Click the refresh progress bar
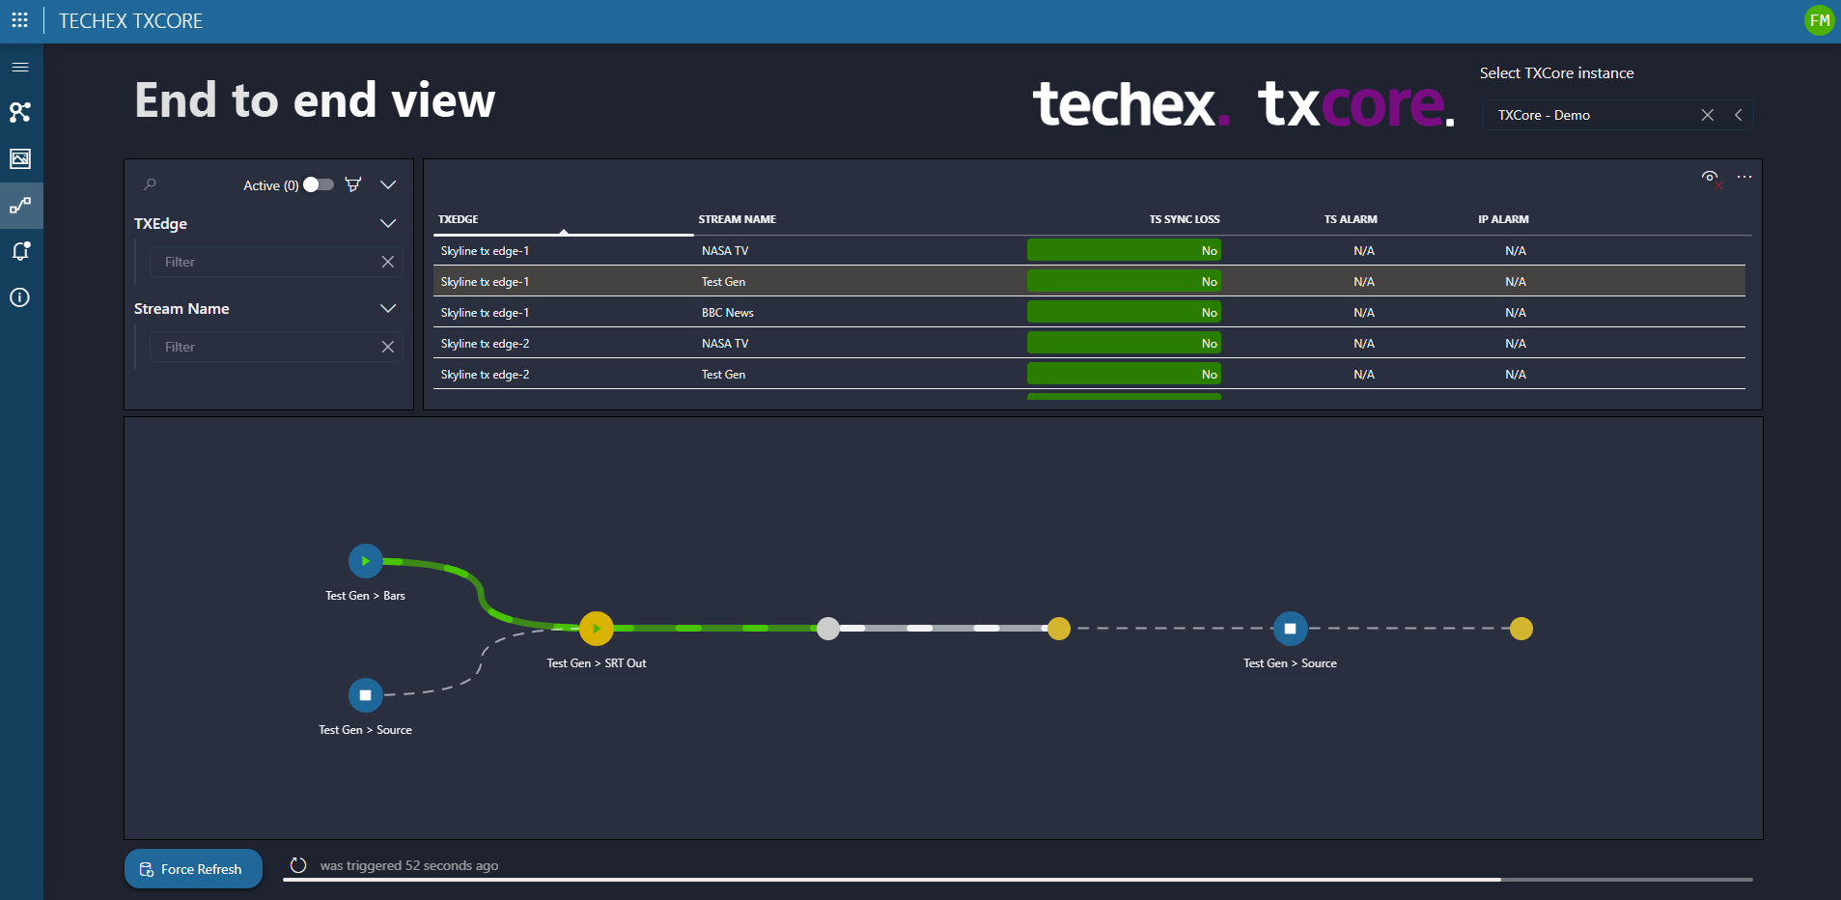Viewport: 1841px width, 900px height. click(1018, 880)
